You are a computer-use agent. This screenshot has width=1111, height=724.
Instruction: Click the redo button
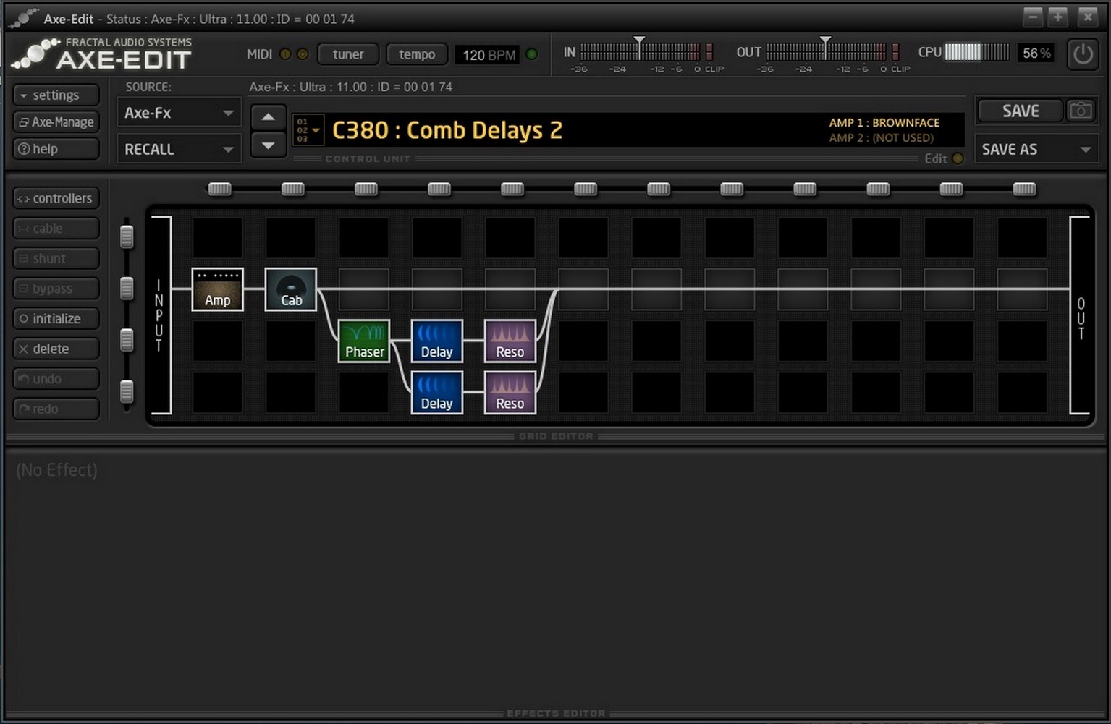(56, 409)
